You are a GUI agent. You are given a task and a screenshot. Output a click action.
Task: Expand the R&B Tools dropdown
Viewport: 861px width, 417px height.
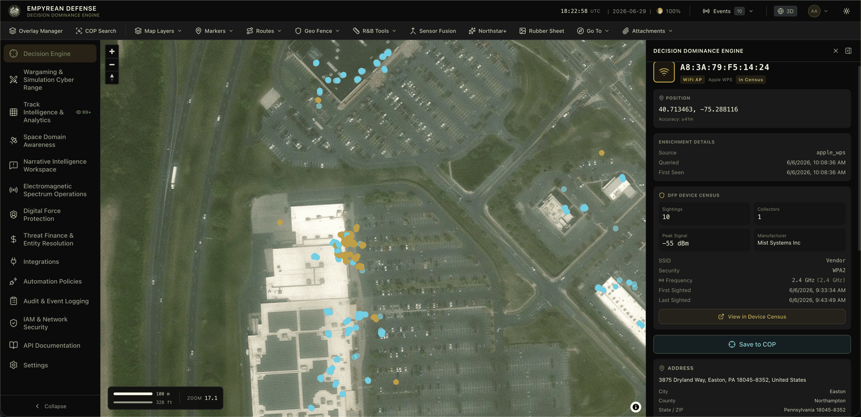pyautogui.click(x=374, y=31)
